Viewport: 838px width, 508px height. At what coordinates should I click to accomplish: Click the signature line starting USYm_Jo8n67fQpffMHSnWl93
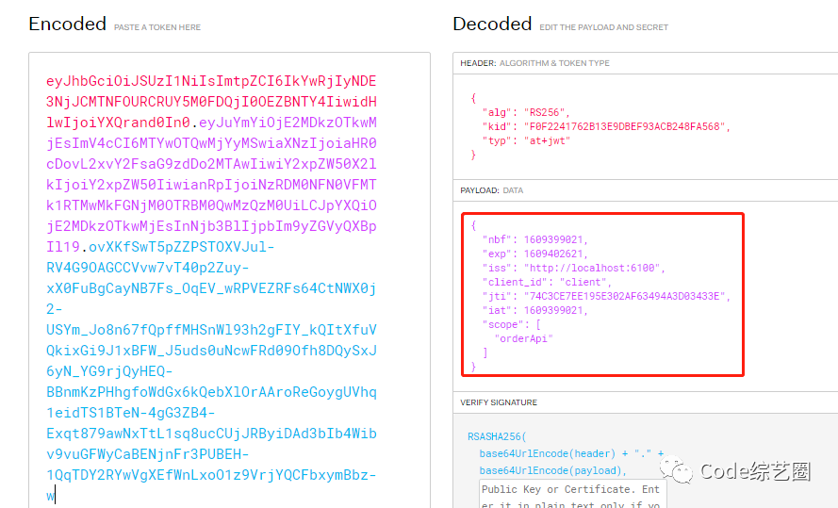pyautogui.click(x=212, y=330)
